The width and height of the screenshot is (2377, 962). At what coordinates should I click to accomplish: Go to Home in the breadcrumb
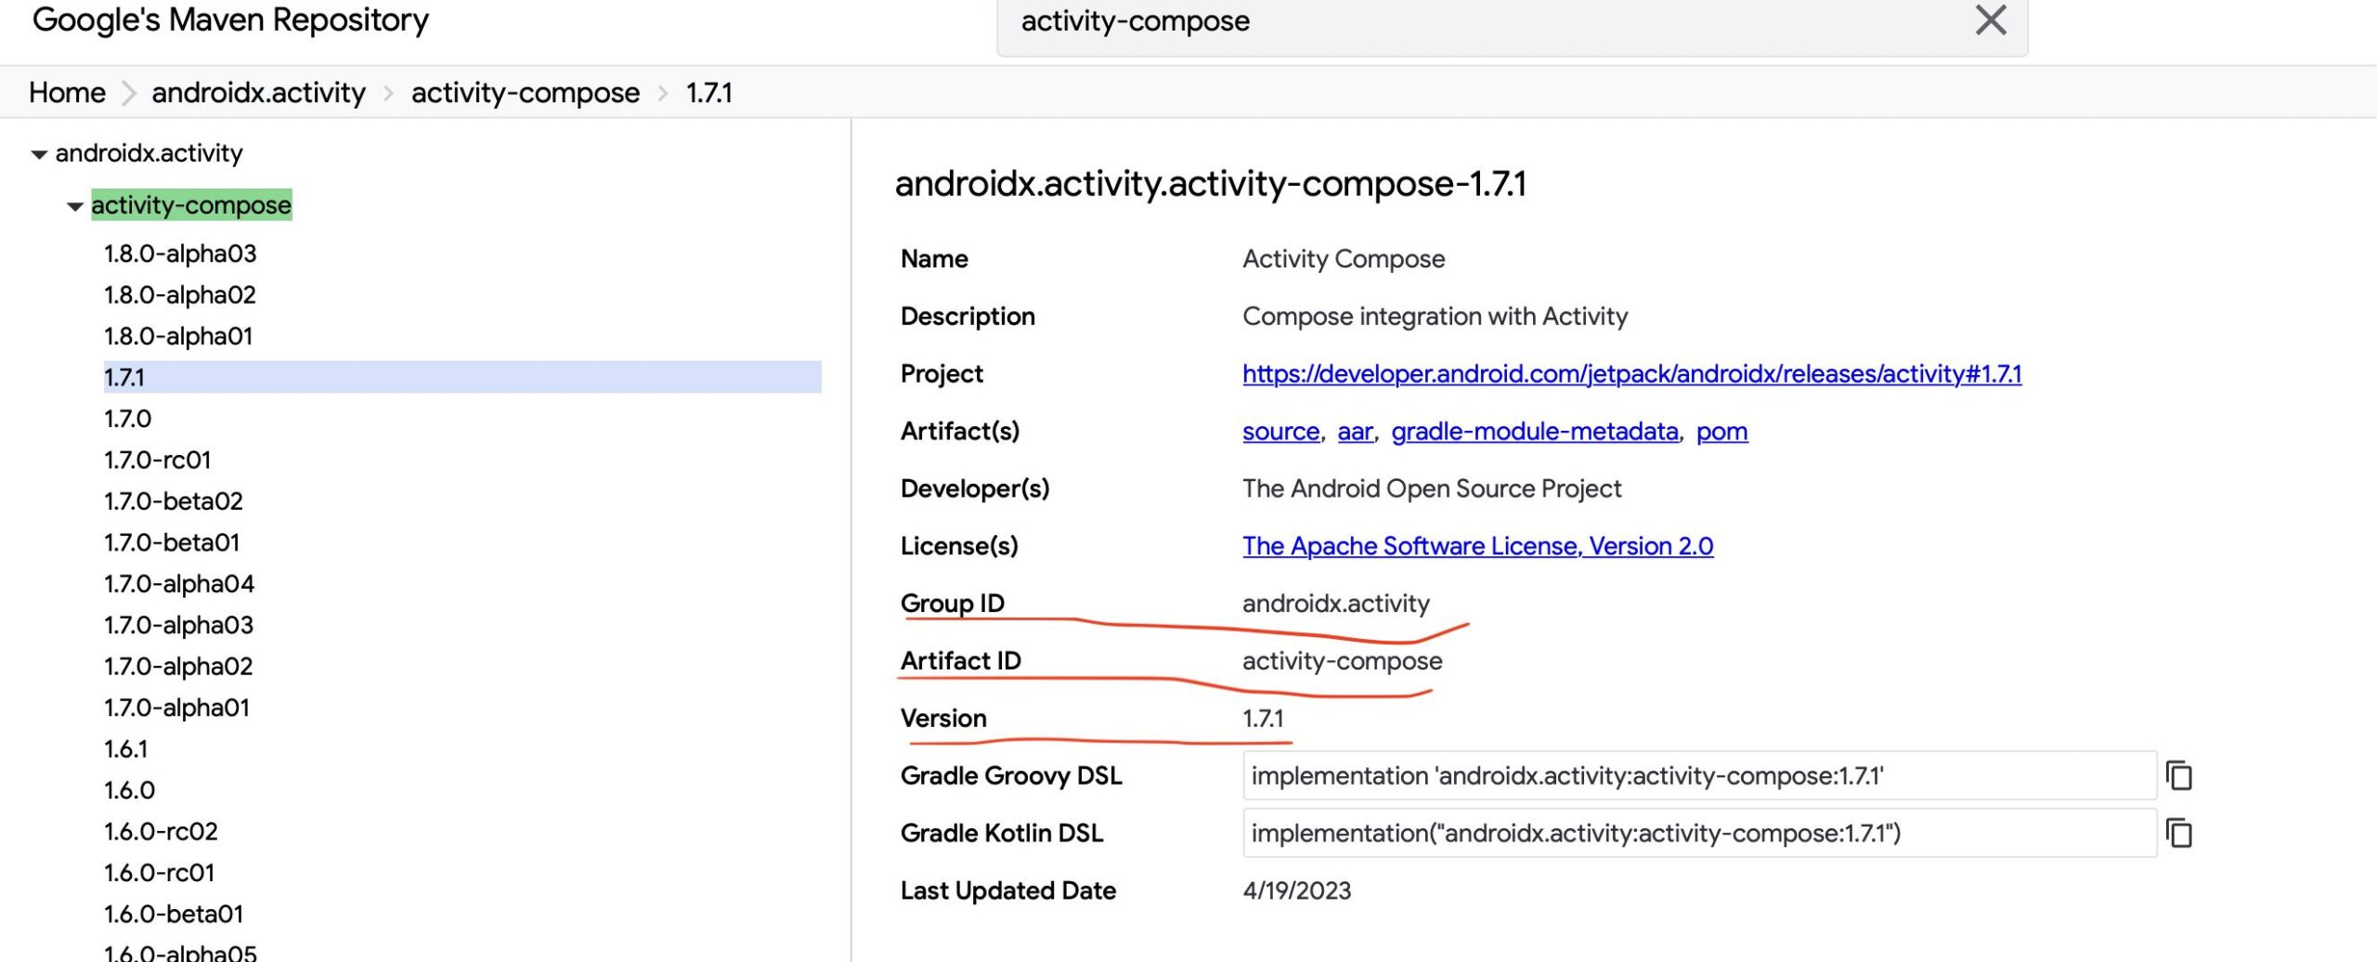(x=67, y=93)
